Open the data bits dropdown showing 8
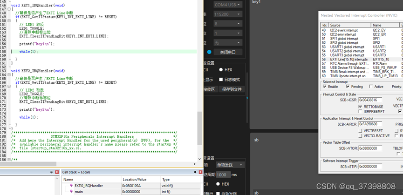 pos(228,24)
